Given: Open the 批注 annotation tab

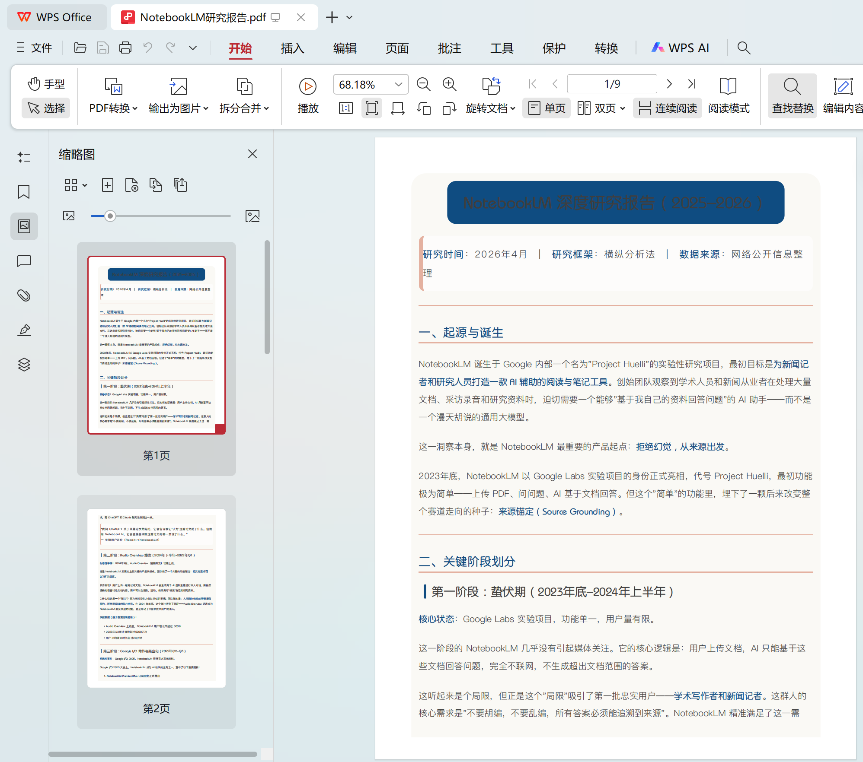Looking at the screenshot, I should coord(450,48).
